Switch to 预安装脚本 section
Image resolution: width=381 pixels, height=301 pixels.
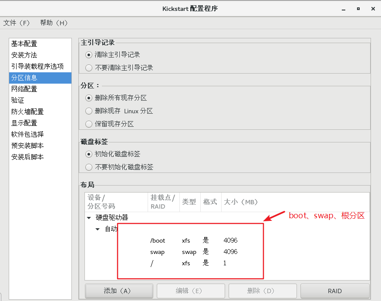[40, 145]
